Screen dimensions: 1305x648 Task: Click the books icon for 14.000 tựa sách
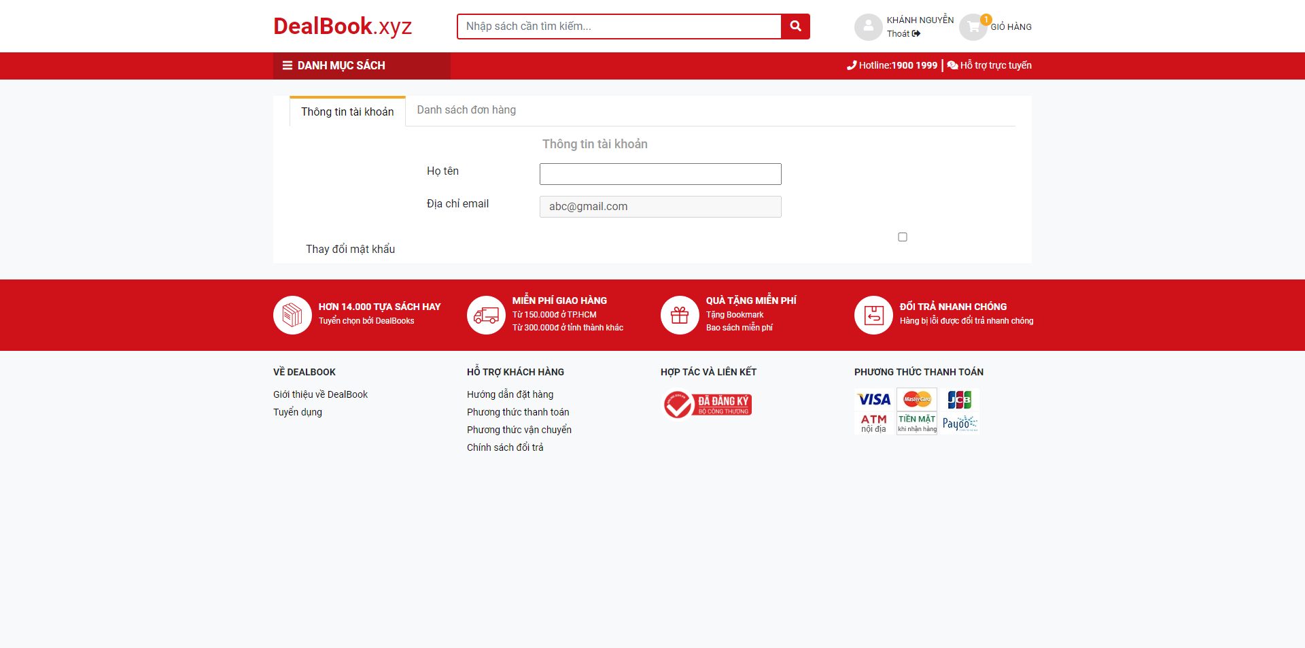coord(292,315)
